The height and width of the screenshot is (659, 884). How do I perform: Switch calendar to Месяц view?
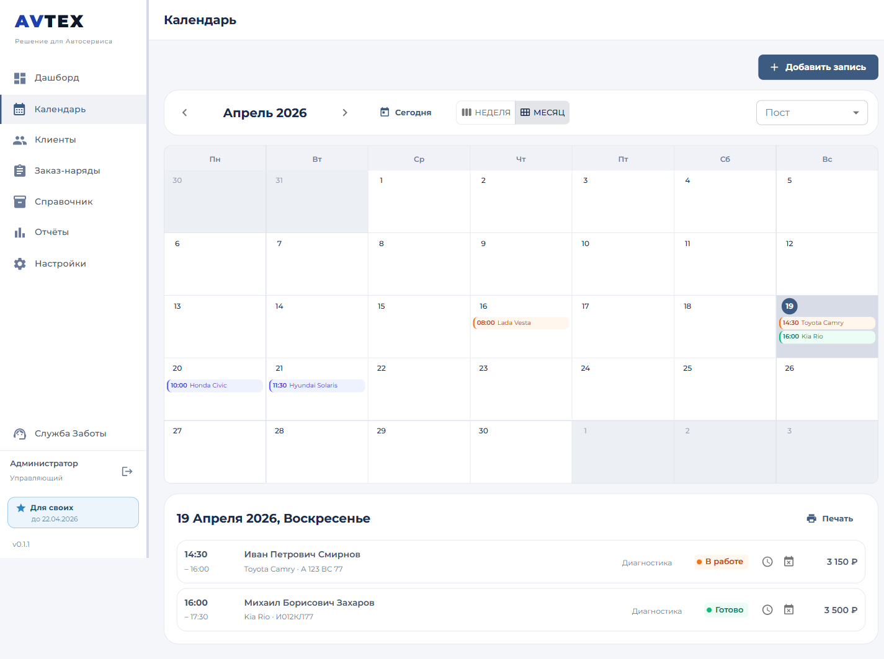pos(542,113)
